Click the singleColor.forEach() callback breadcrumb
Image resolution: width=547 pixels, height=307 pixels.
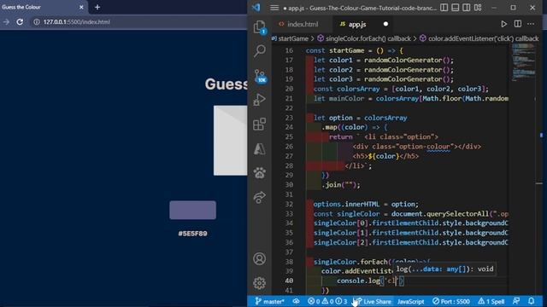[364, 38]
